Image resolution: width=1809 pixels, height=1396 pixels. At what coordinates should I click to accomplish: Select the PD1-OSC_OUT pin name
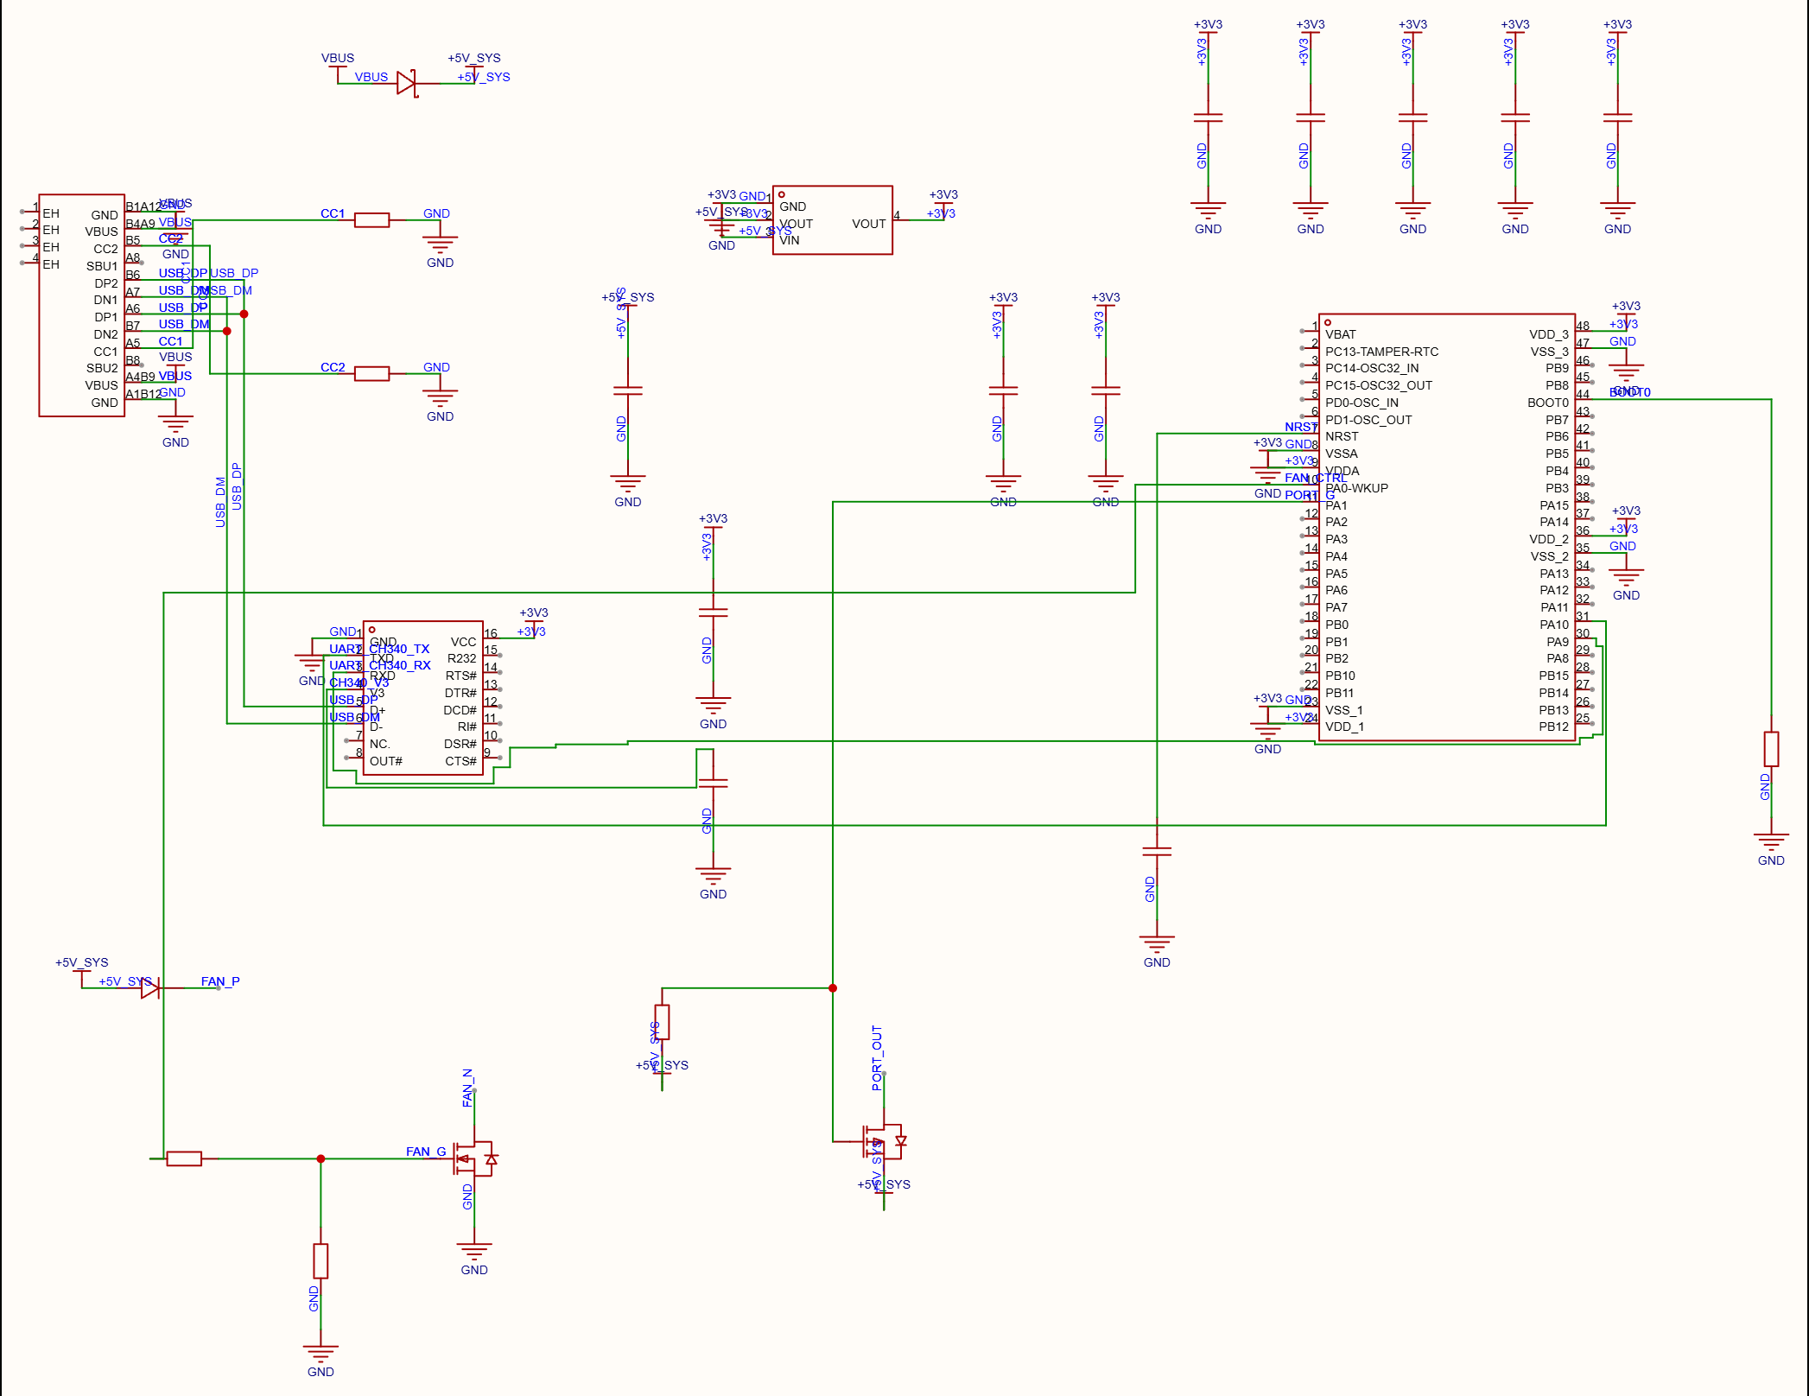[x=1368, y=420]
